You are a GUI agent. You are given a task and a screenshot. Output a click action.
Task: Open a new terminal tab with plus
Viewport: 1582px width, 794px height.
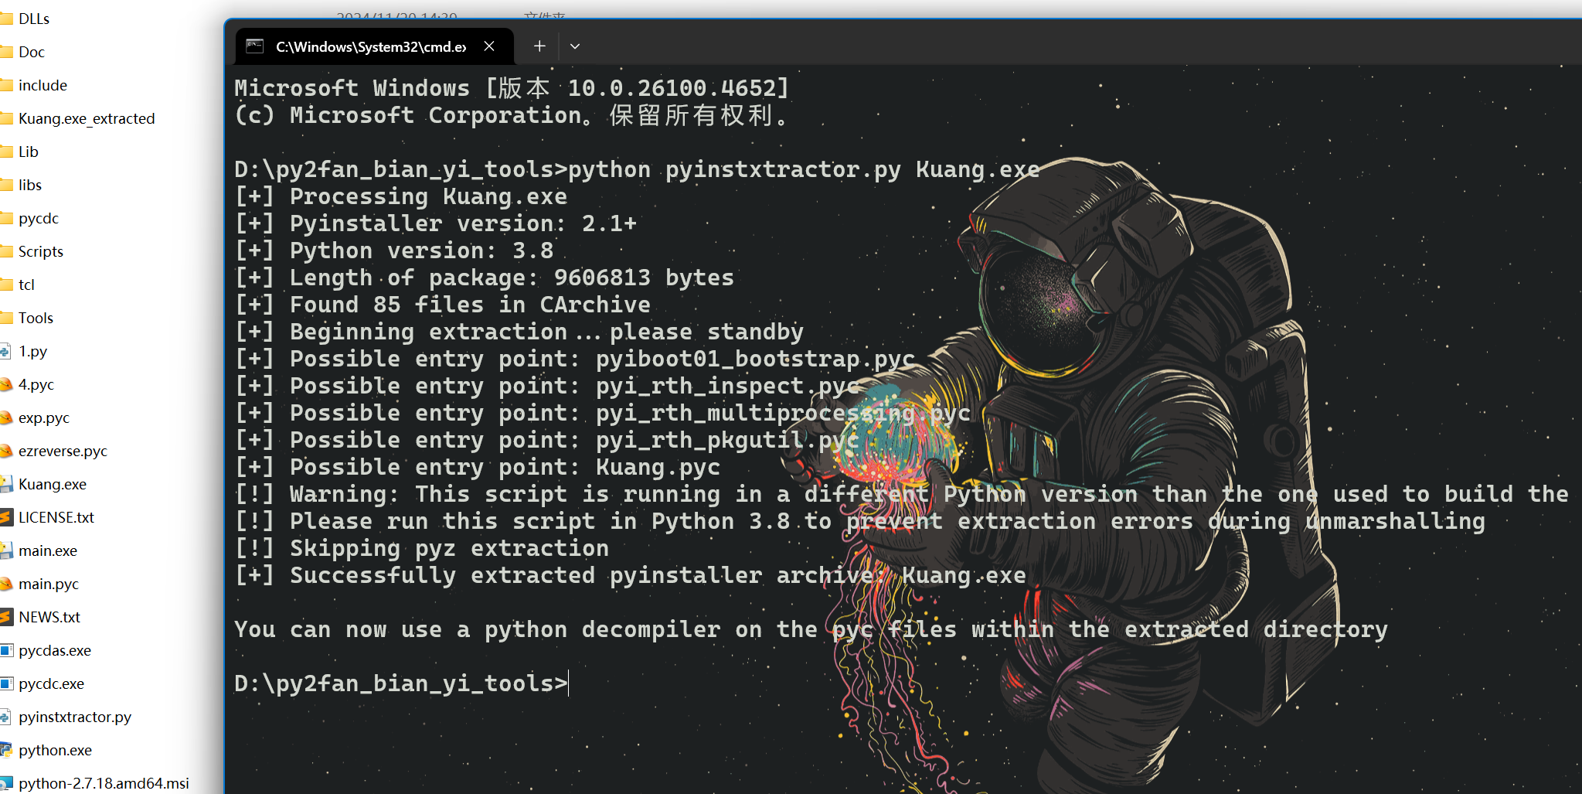(x=539, y=46)
